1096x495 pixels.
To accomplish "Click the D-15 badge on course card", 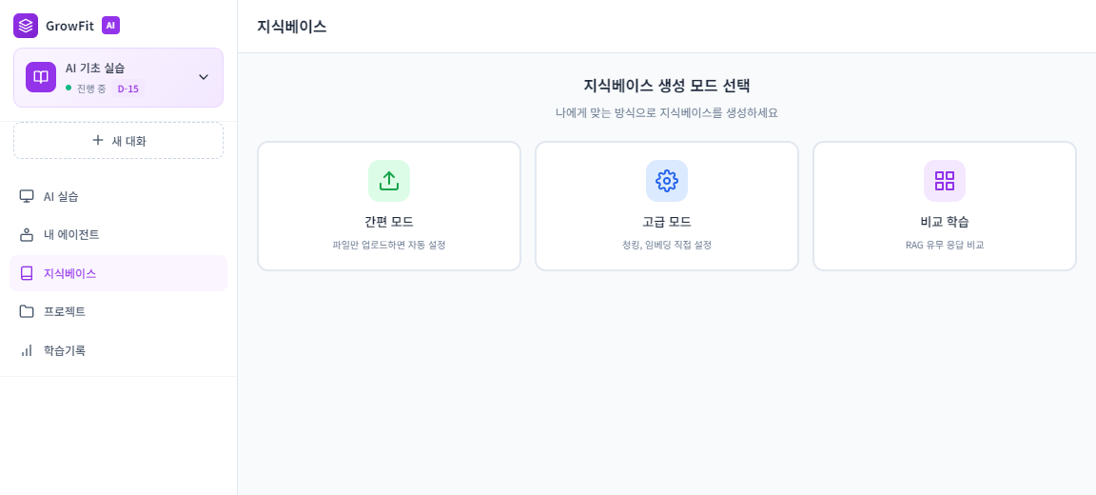I will point(128,89).
